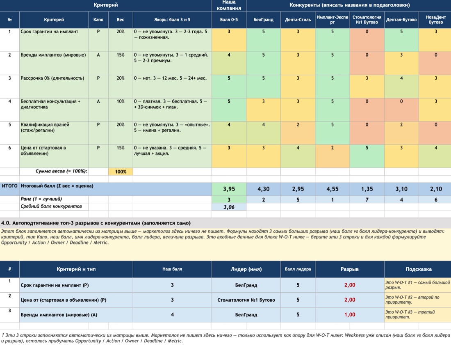The image size is (451, 346).
Task: Click the 'Разрыв' column header
Action: (350, 269)
